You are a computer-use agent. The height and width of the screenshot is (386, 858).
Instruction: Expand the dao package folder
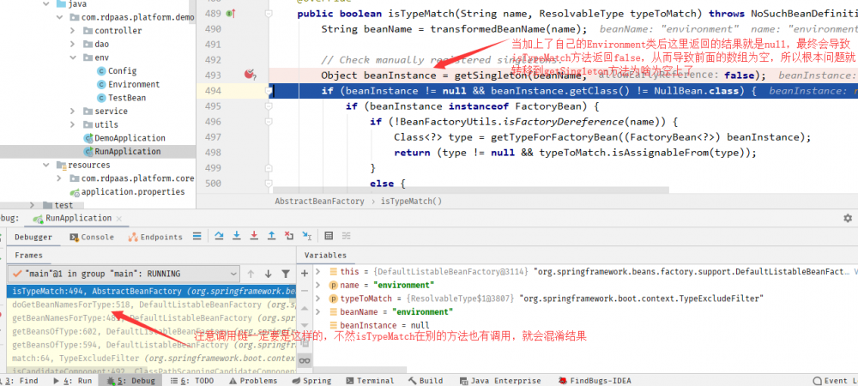click(73, 45)
